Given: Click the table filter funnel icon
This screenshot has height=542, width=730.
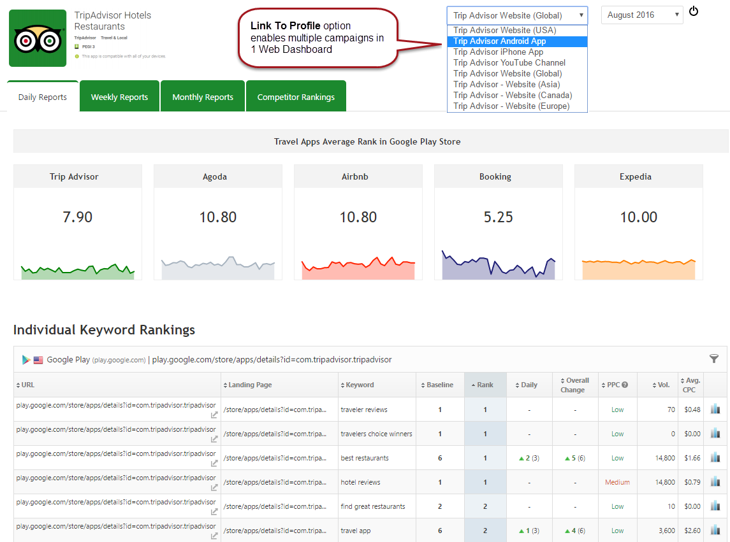Looking at the screenshot, I should coord(714,359).
